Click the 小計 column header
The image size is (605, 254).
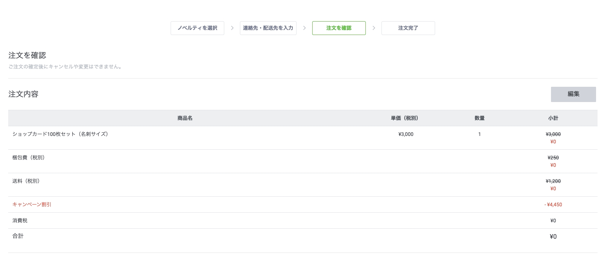click(553, 118)
